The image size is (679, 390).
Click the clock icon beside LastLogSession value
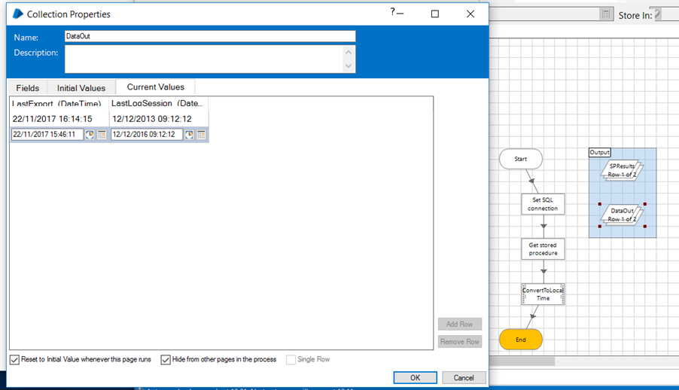(189, 135)
